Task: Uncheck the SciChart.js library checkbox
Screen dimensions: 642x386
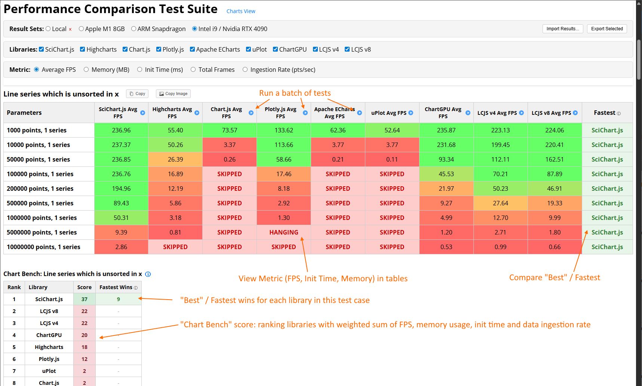Action: click(x=42, y=49)
